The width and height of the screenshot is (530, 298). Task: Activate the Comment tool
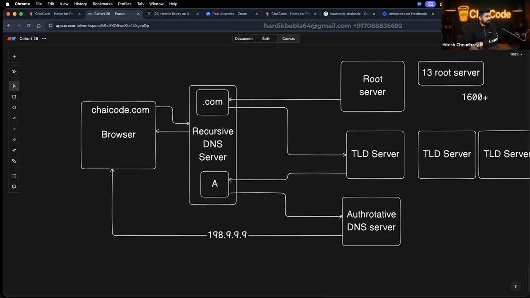(x=14, y=187)
